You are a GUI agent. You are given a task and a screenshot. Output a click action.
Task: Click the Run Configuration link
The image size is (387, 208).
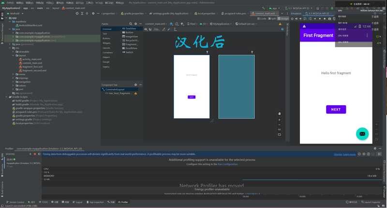pyautogui.click(x=227, y=164)
